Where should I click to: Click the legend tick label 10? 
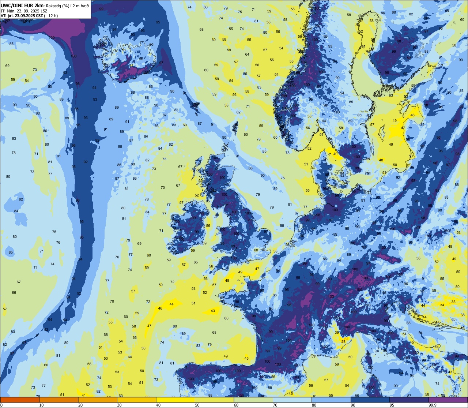click(x=41, y=405)
